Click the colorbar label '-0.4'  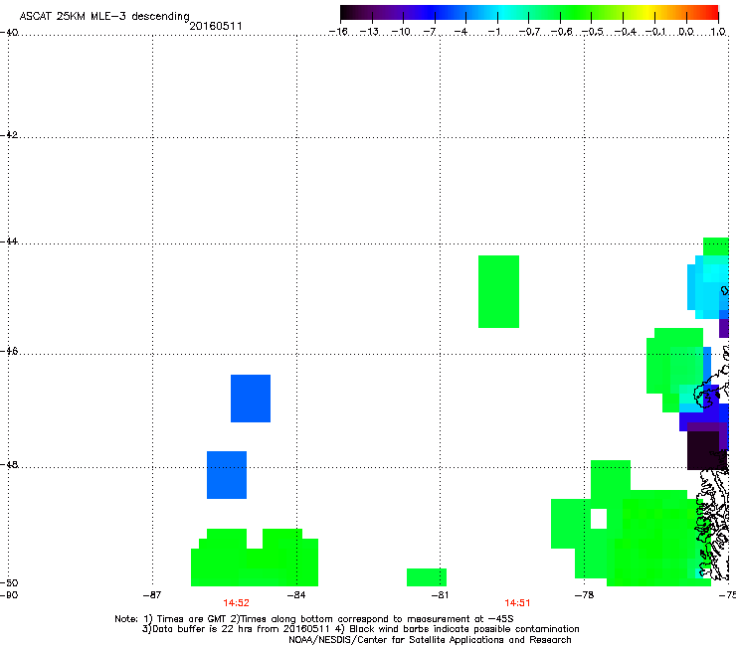click(625, 32)
